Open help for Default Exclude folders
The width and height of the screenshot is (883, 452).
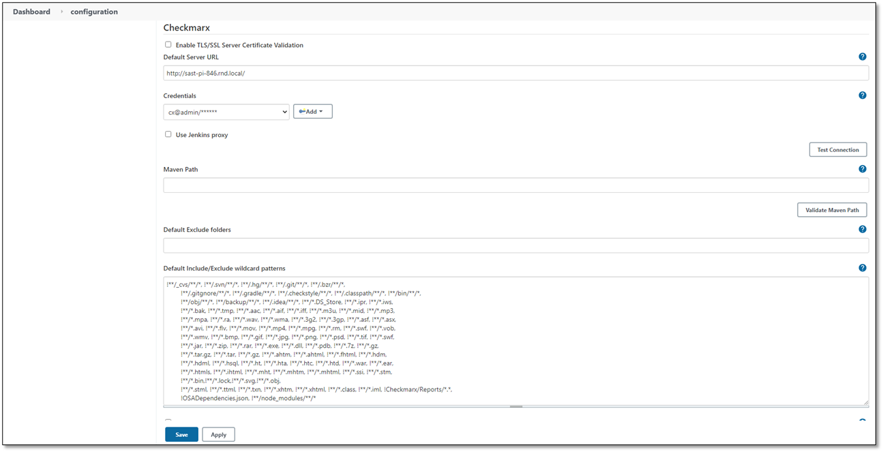(x=863, y=230)
